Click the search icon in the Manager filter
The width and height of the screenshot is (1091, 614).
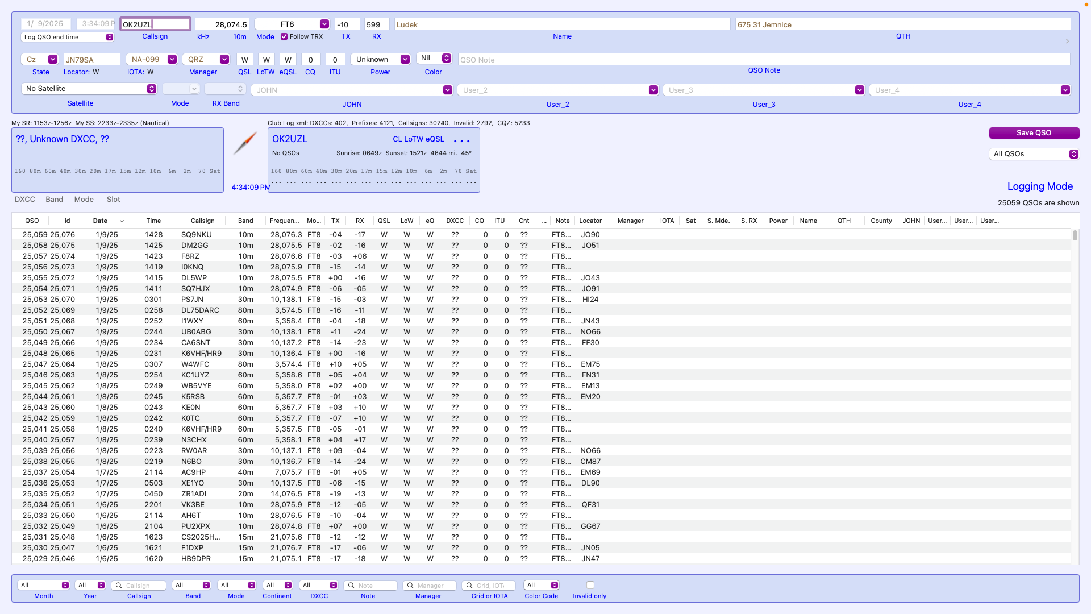tap(410, 586)
